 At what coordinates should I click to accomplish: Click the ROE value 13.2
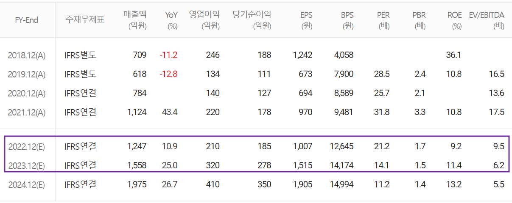[x=454, y=184]
